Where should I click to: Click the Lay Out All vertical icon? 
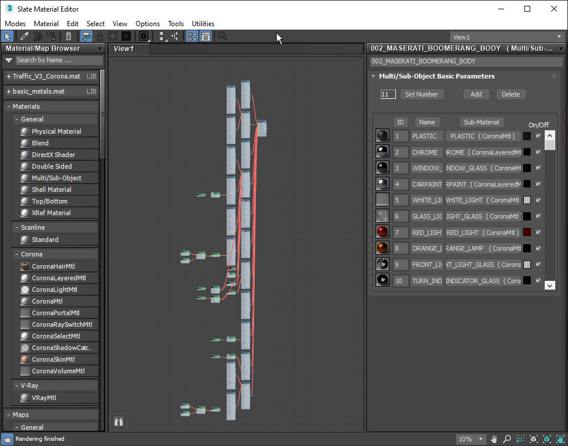click(162, 36)
